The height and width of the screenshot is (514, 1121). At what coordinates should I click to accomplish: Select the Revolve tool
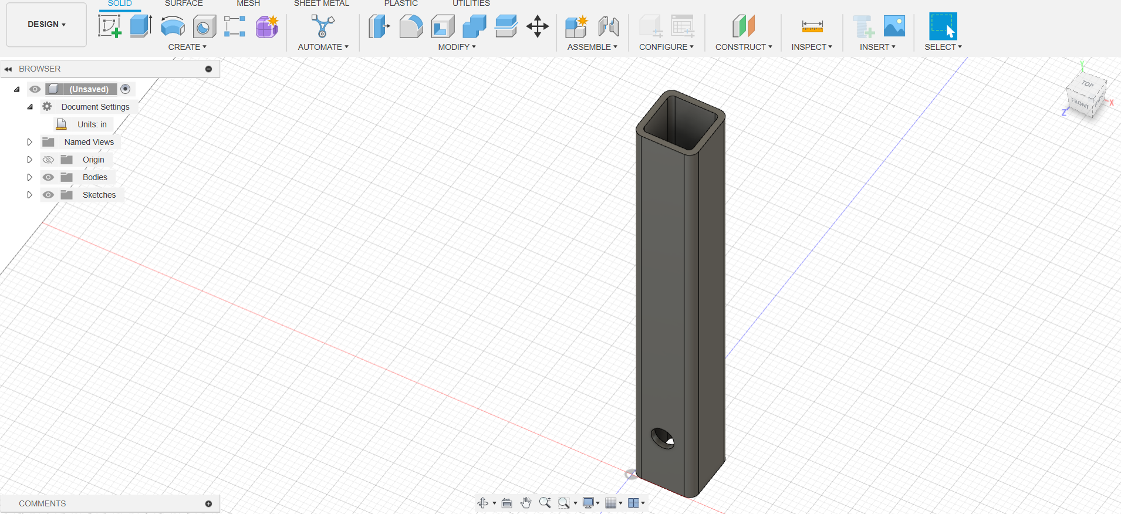[x=173, y=27]
